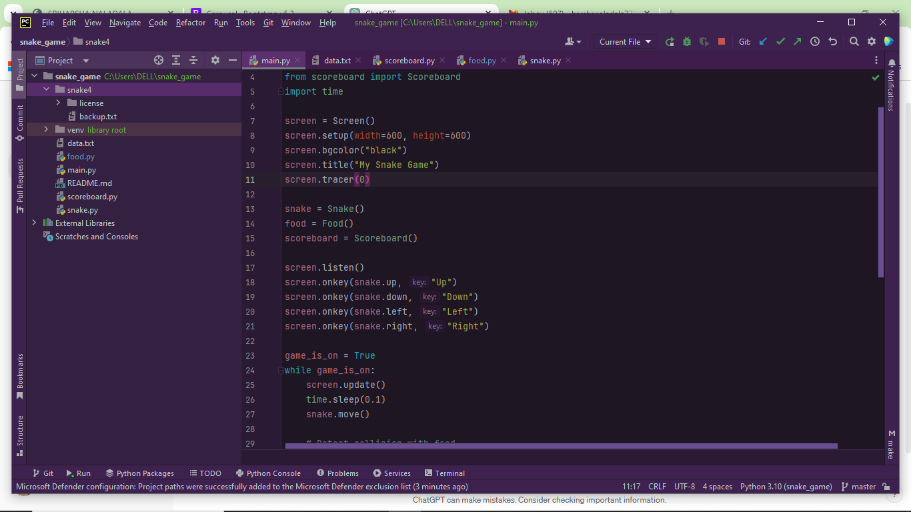Open Git history via the clock icon
This screenshot has width=911, height=512.
pyautogui.click(x=815, y=41)
